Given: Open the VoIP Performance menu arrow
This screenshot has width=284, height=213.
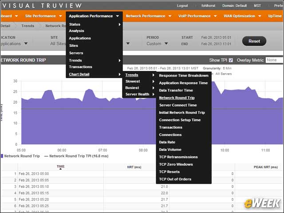Looking at the screenshot, I should pyautogui.click(x=215, y=16).
